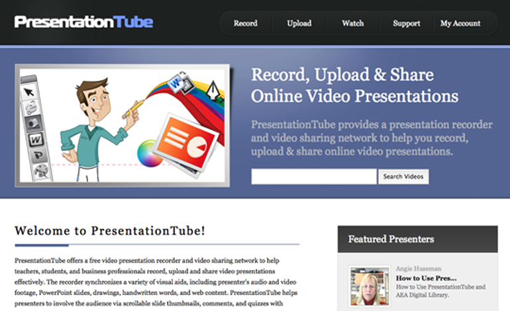Click the Word document icon in banner

click(176, 83)
